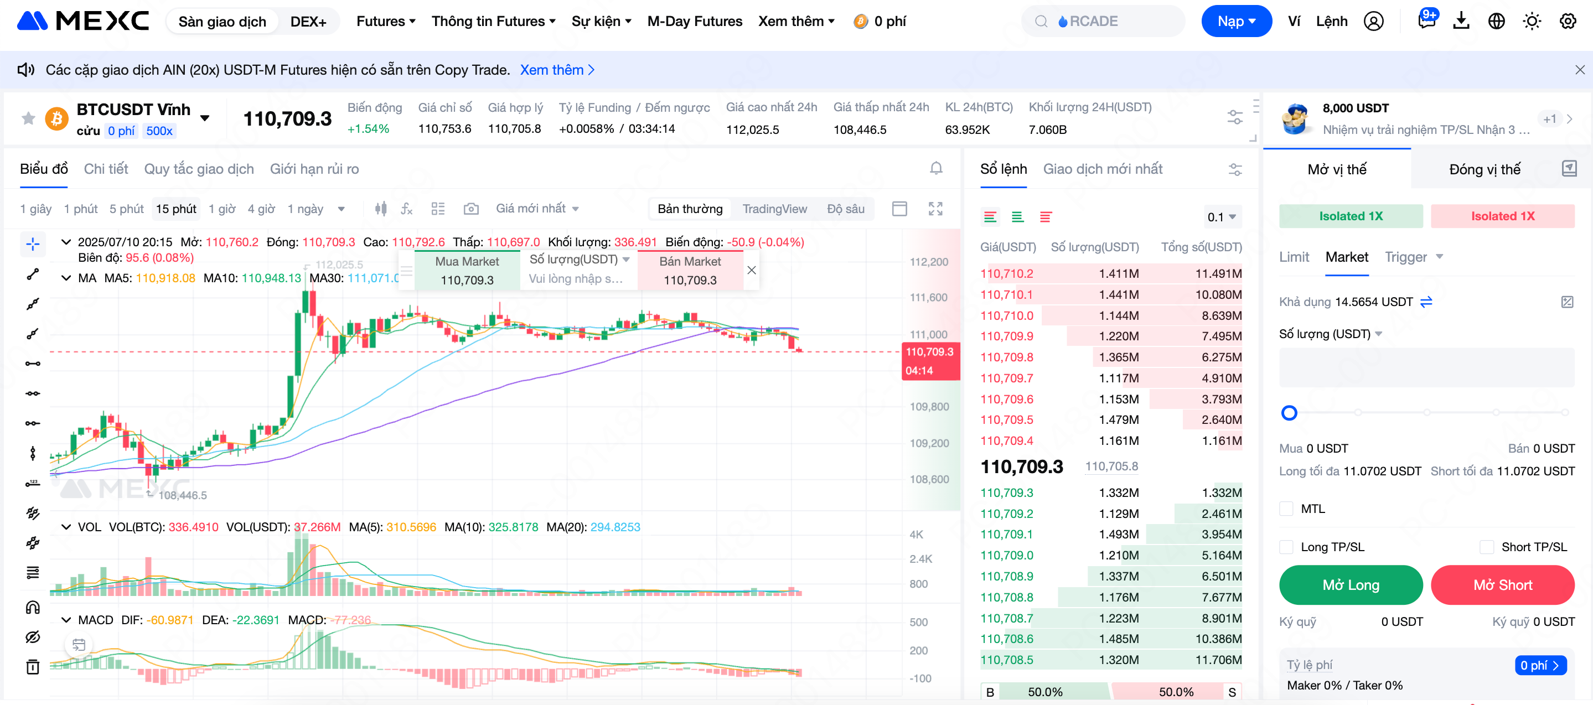This screenshot has width=1593, height=705.
Task: Hide all drawings with the eye icon
Action: [33, 637]
